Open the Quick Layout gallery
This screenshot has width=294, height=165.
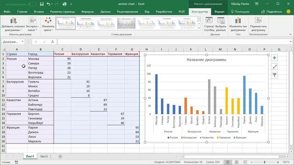tap(32, 24)
